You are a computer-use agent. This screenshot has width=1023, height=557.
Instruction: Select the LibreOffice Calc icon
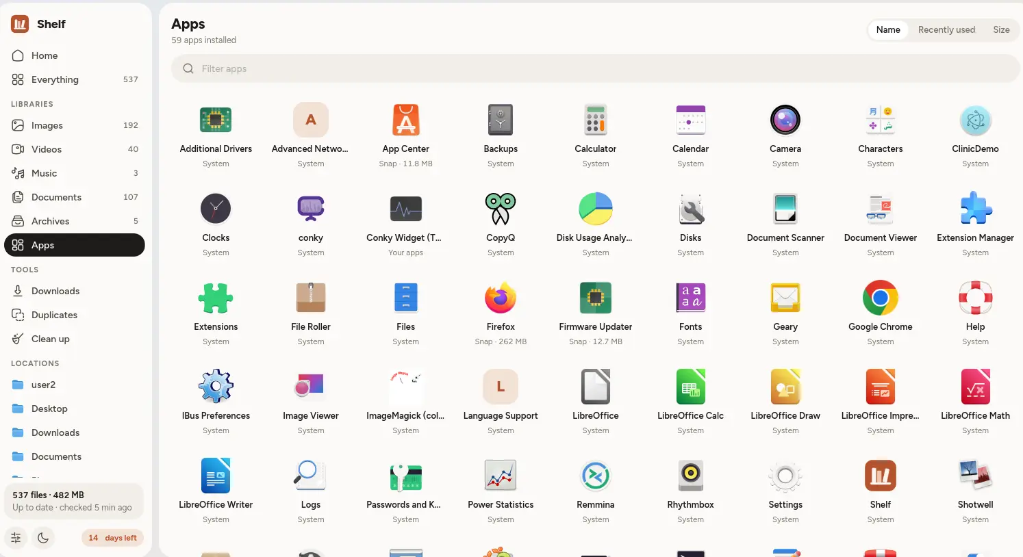691,387
